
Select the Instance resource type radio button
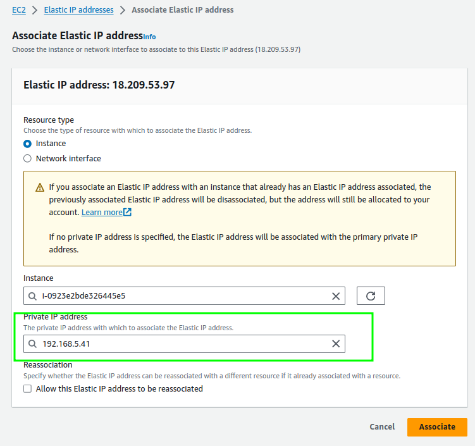tap(27, 144)
